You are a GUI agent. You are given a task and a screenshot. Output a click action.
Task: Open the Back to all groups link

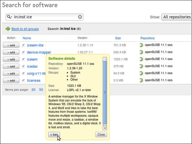(x=25, y=29)
